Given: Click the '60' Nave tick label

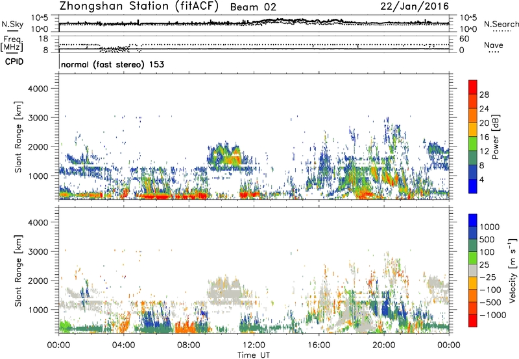Looking at the screenshot, I should click(464, 39).
